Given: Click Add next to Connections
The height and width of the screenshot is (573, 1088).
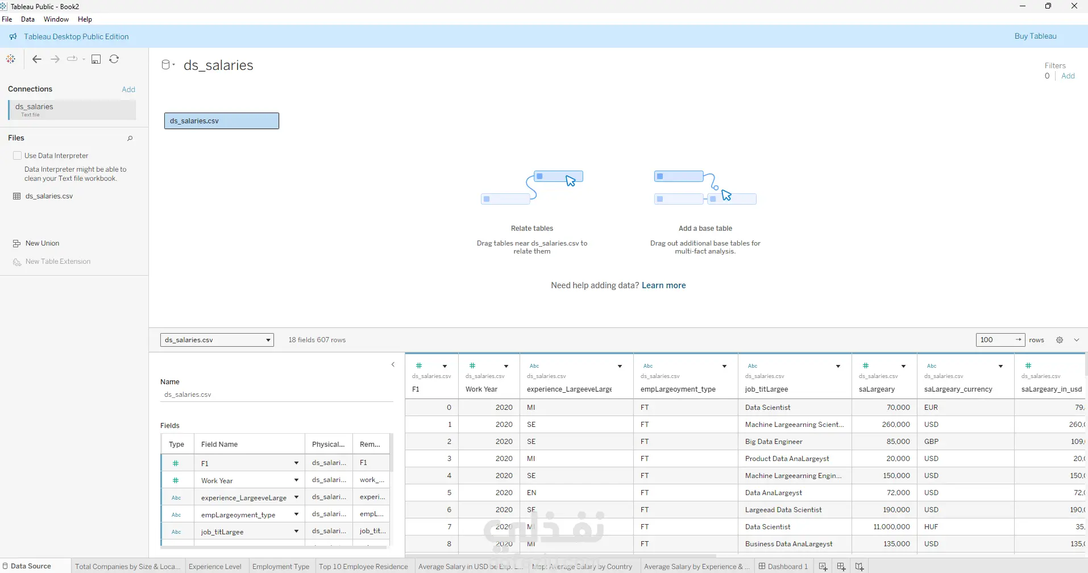Looking at the screenshot, I should pos(128,89).
